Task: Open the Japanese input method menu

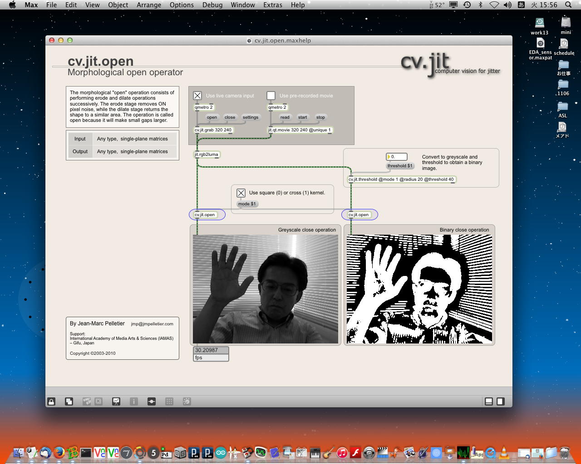Action: click(x=521, y=5)
